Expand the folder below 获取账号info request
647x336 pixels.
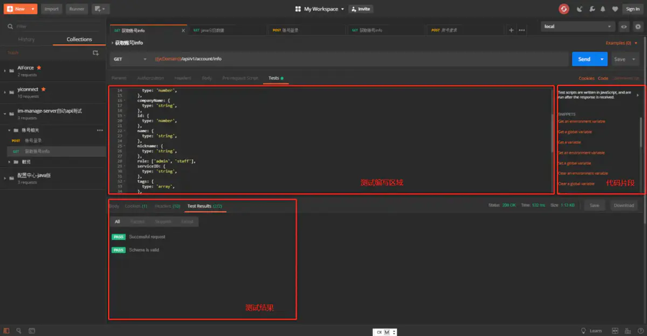[x=10, y=162]
